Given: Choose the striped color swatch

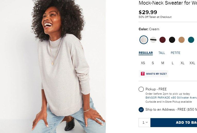Looking at the screenshot, I should click(x=153, y=40).
